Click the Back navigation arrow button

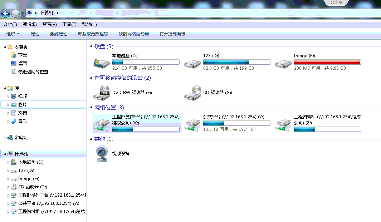point(5,13)
